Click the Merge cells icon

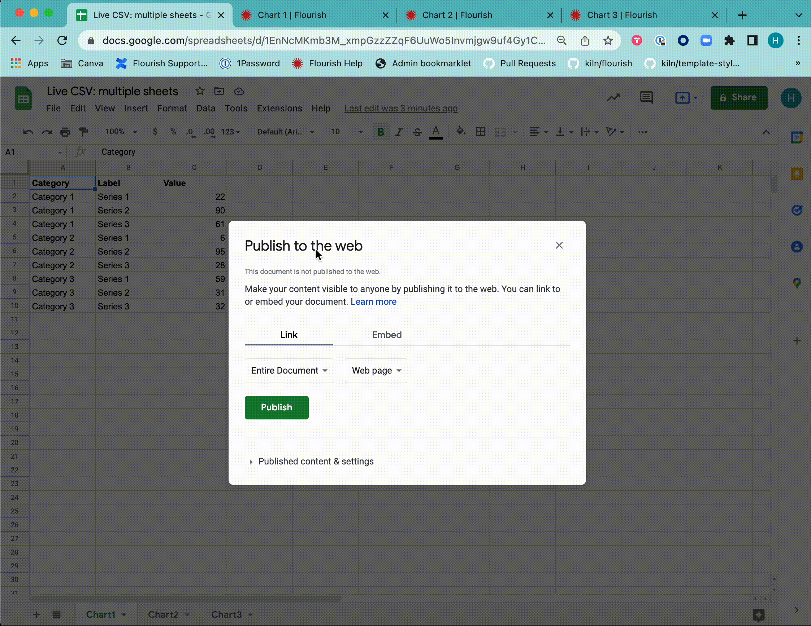click(500, 132)
